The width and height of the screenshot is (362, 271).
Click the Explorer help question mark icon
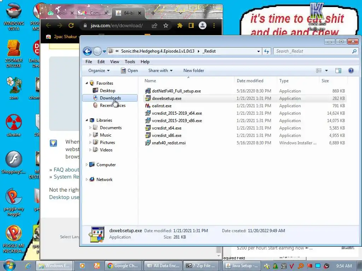[x=351, y=71]
